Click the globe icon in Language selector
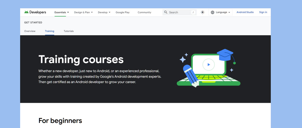302x128 pixels. [213, 12]
